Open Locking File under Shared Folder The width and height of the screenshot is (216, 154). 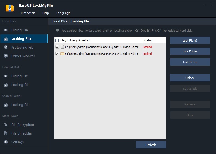pyautogui.click(x=24, y=105)
